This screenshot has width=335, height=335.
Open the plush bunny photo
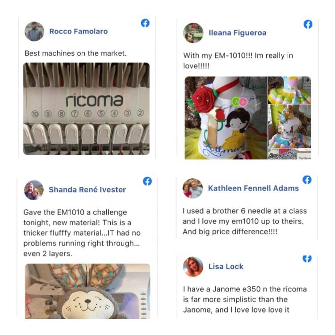[88, 291]
